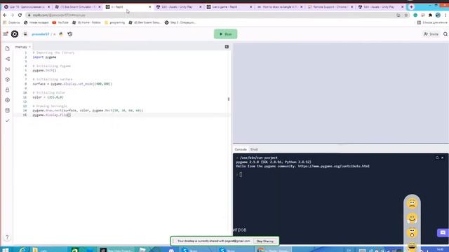Close the How to draw rectangle tab
Image resolution: width=449 pixels, height=252 pixels.
point(301,7)
